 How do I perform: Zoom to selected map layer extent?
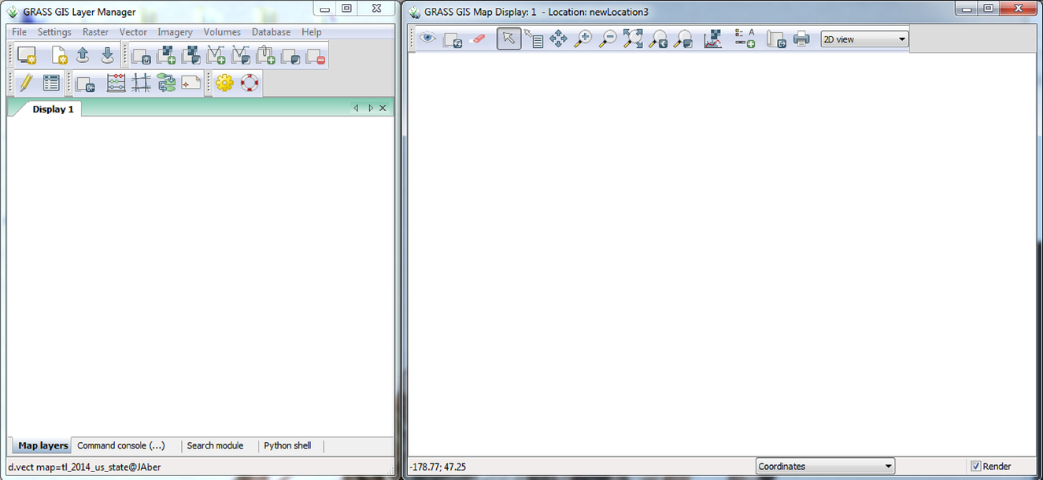coord(633,39)
